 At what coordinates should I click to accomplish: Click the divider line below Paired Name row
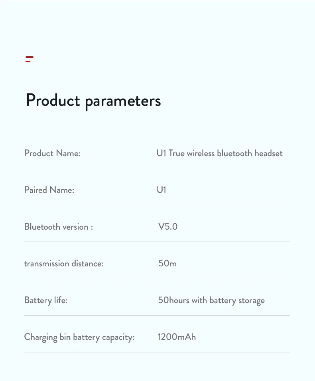click(x=157, y=205)
